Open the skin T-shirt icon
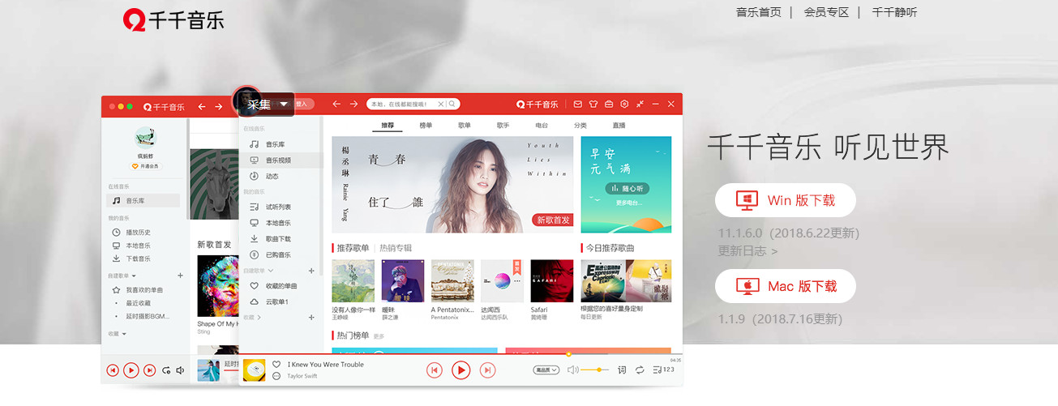 593,105
